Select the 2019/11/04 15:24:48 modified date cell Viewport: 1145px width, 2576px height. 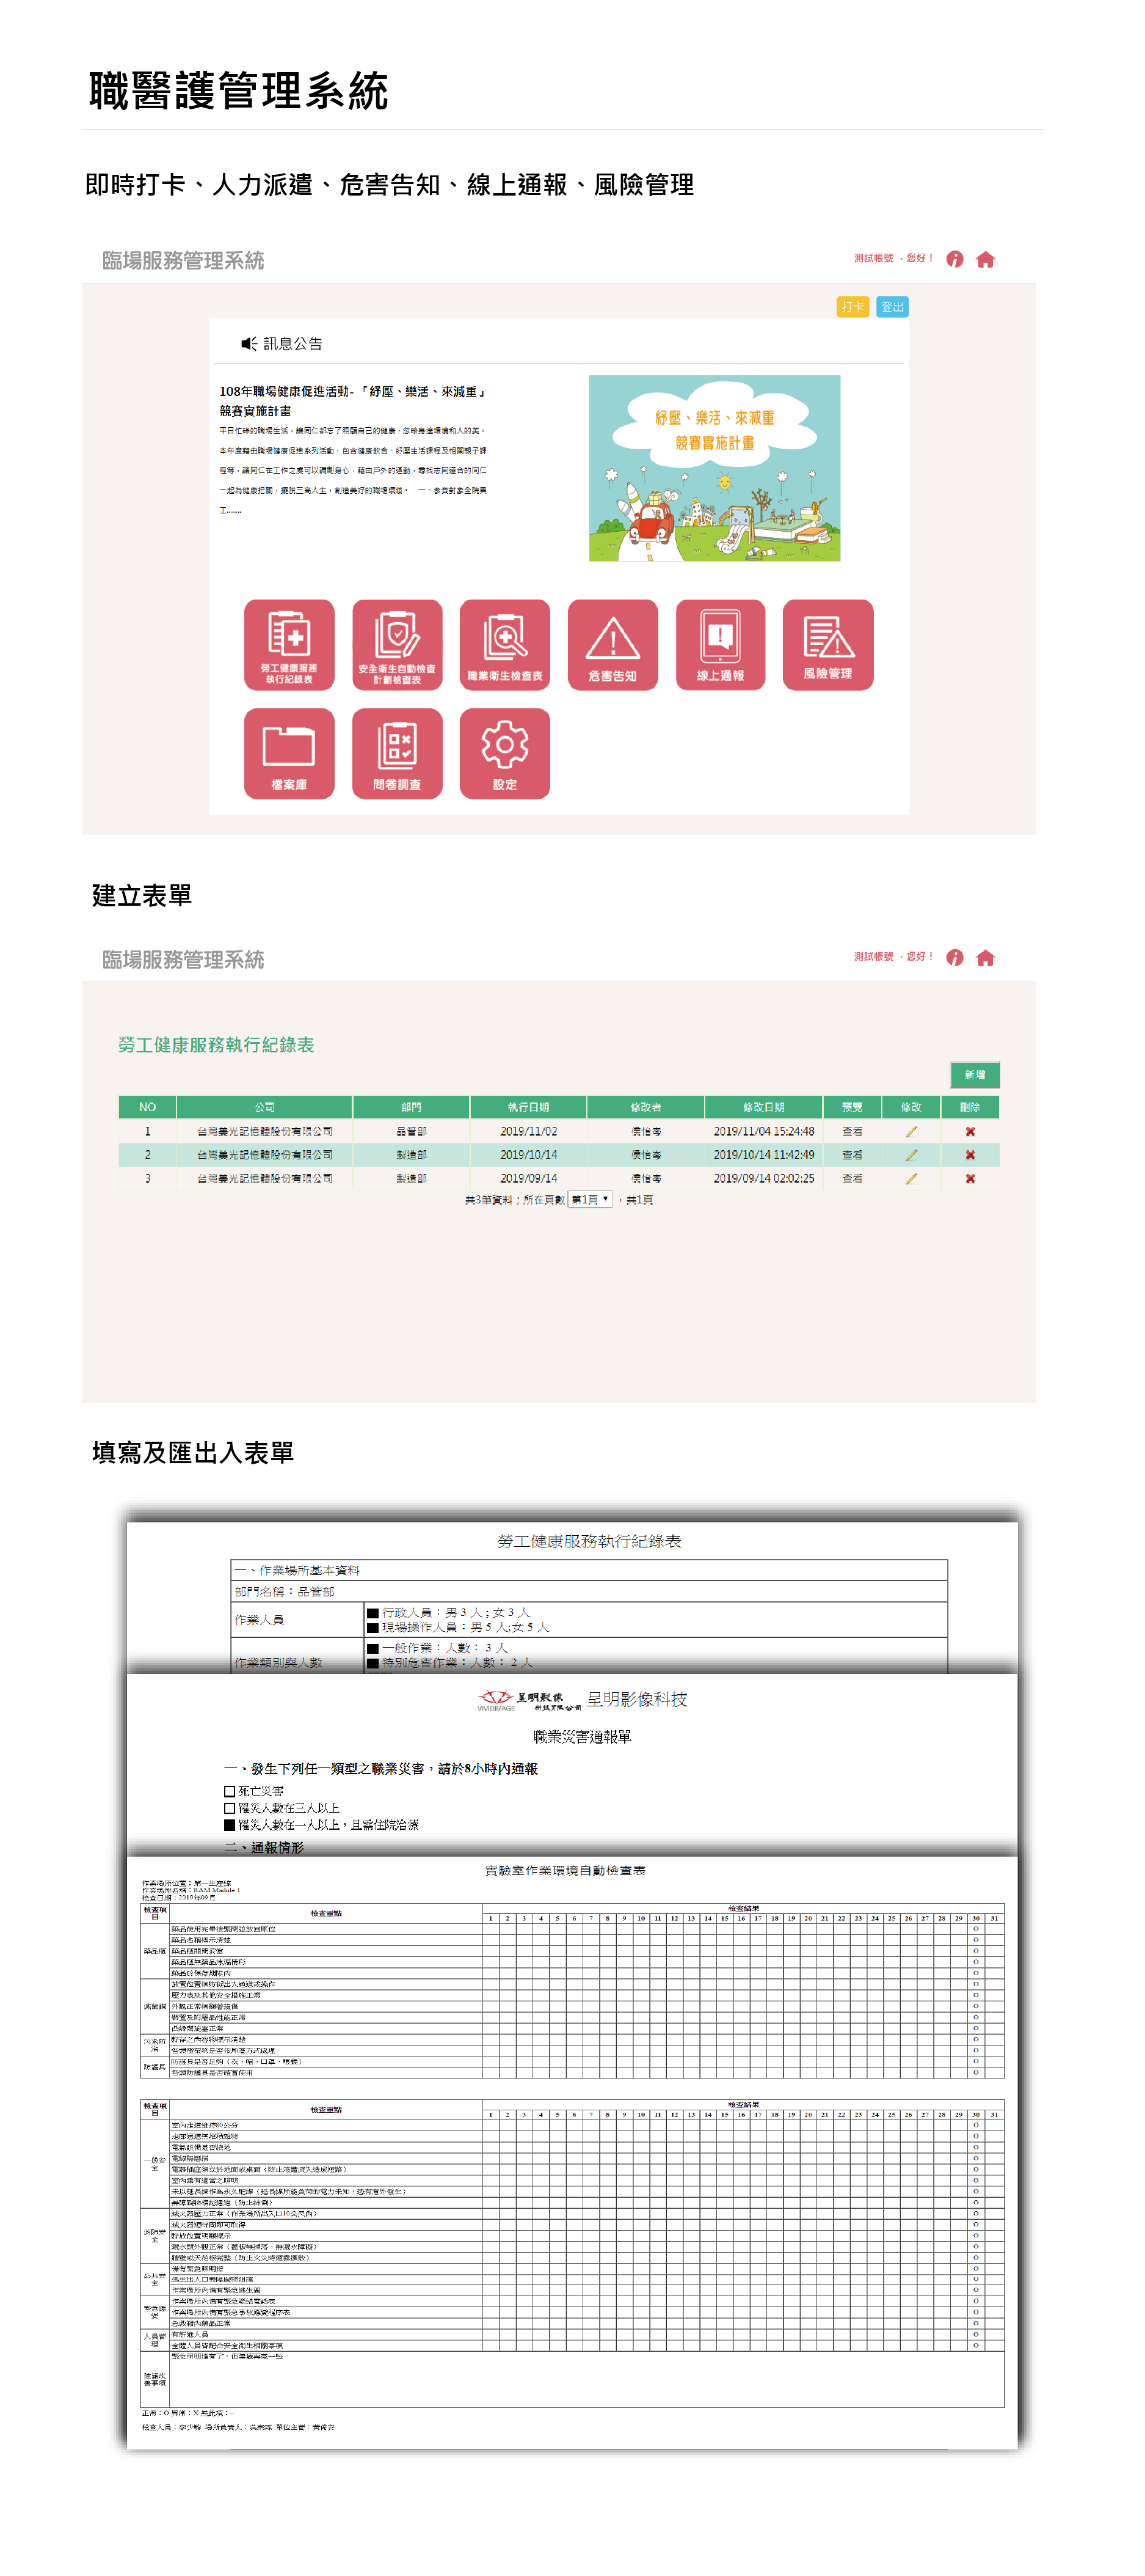click(x=763, y=1132)
